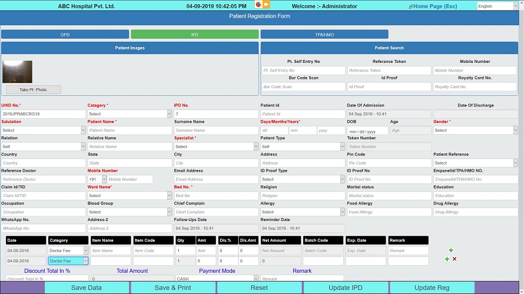Remove second billing row with red X
Image resolution: width=524 pixels, height=294 pixels.
click(x=455, y=259)
